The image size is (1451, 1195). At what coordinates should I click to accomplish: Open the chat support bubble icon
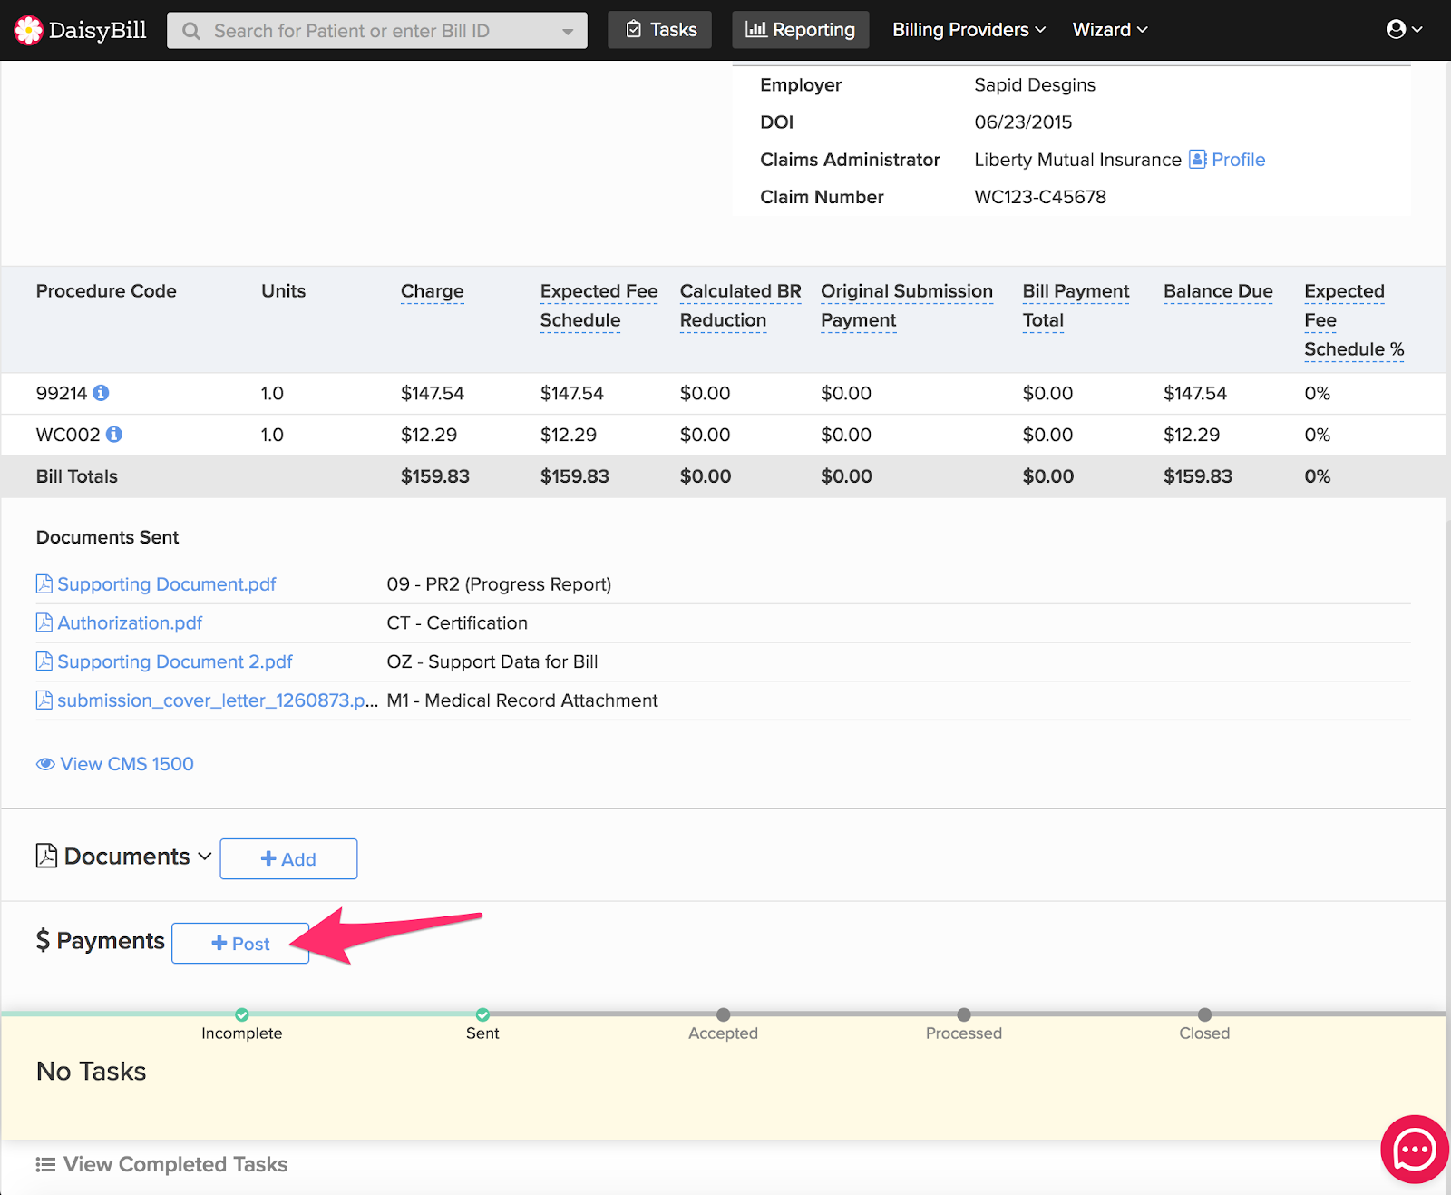coord(1414,1150)
